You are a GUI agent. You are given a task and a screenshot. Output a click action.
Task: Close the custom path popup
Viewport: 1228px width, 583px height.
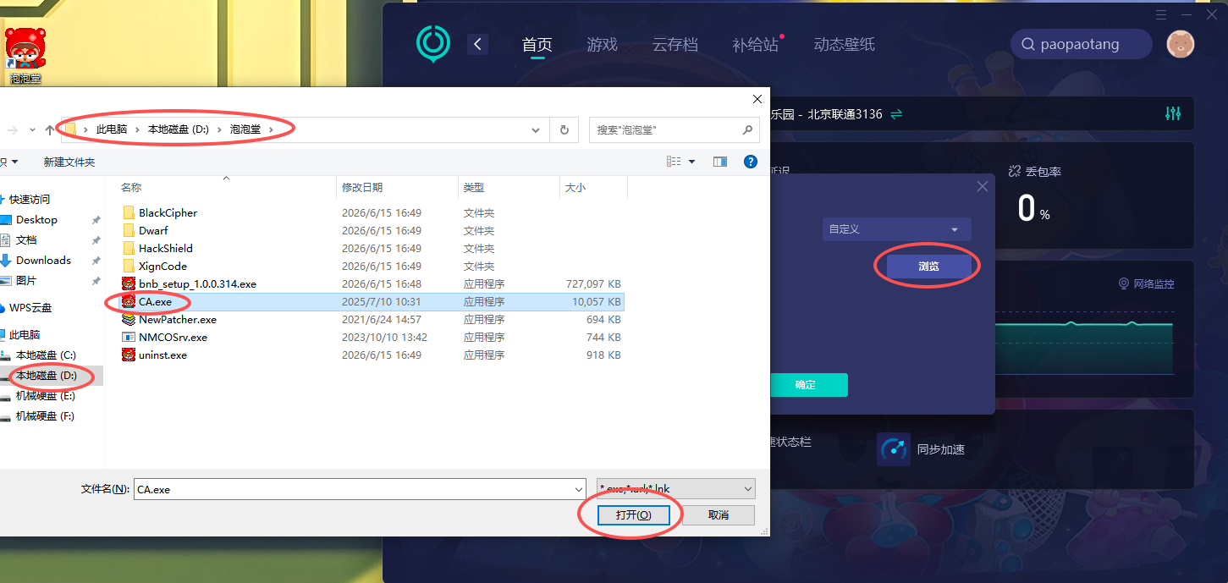tap(983, 186)
